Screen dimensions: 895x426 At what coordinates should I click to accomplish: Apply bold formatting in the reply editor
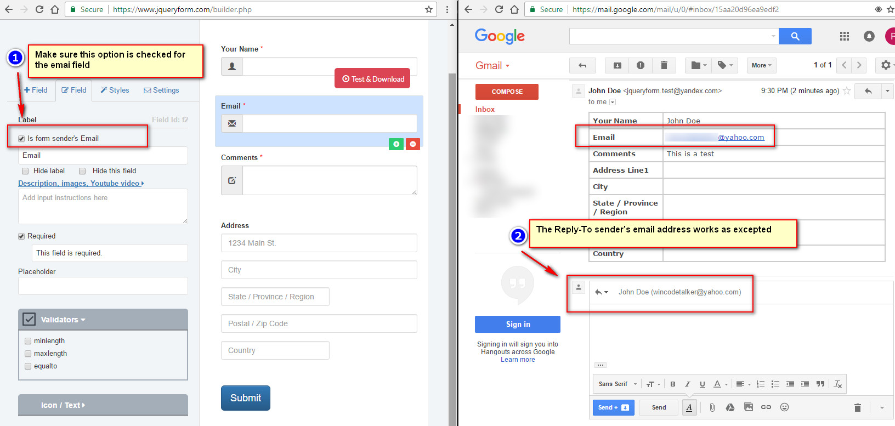(673, 384)
